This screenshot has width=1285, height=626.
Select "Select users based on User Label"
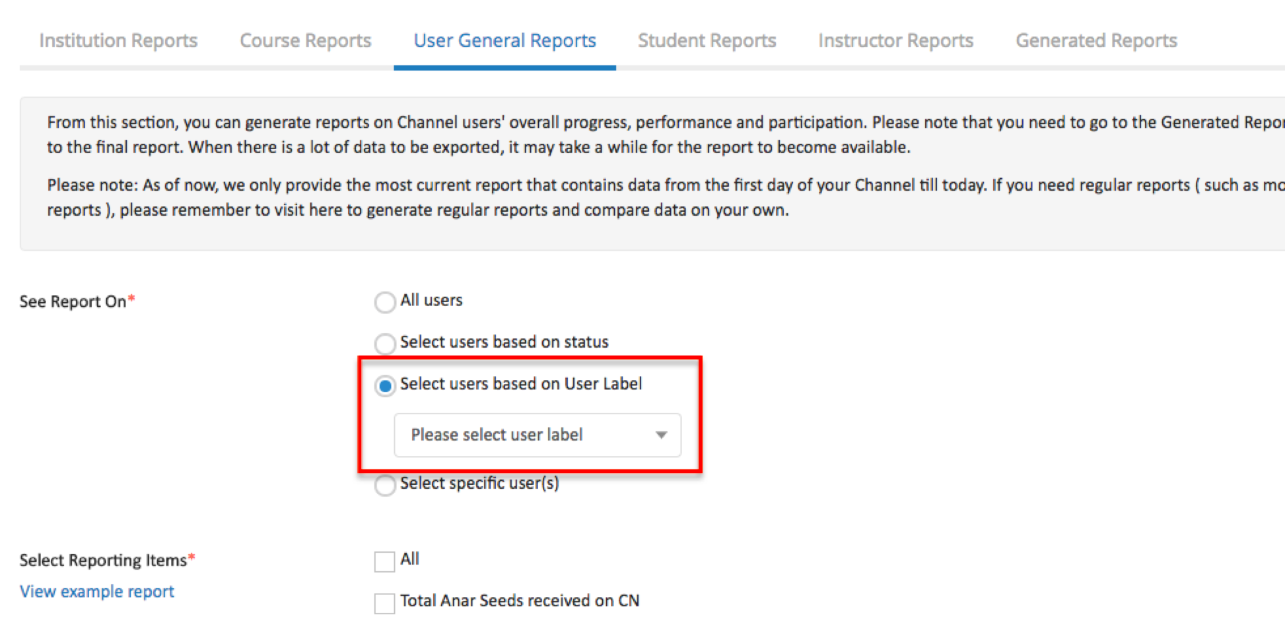pyautogui.click(x=385, y=386)
